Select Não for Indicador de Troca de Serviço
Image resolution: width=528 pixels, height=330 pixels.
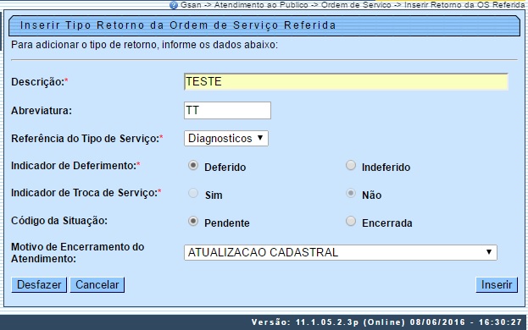click(351, 193)
